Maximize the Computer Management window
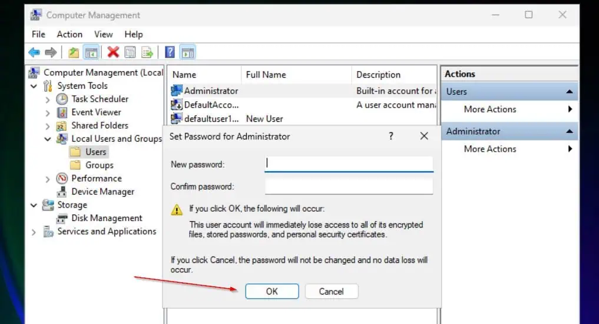Screen dimensions: 599x324 [529, 15]
